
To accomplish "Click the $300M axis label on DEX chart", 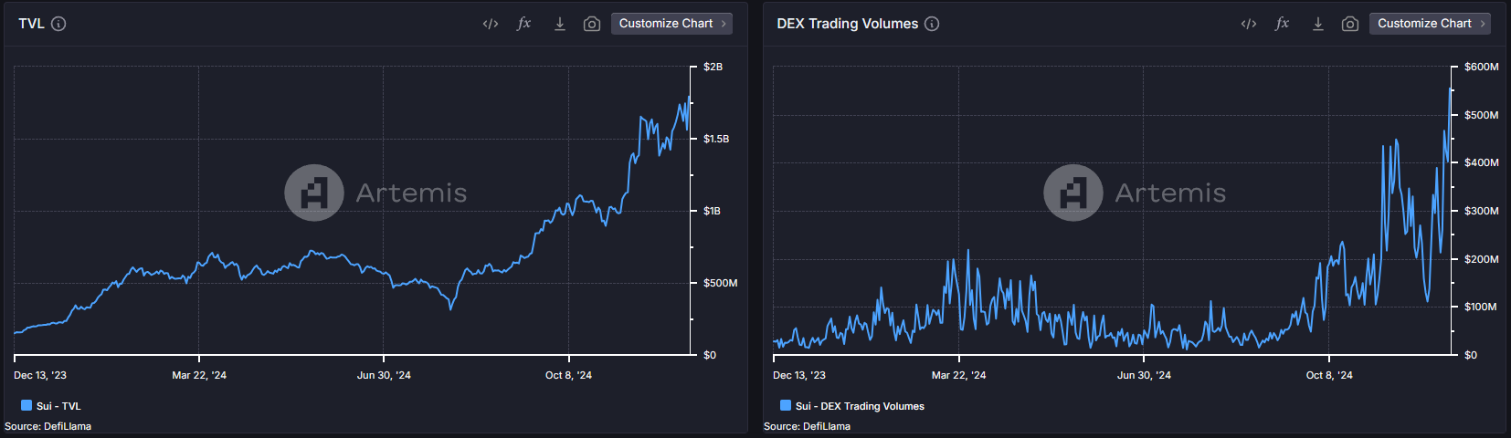I will [x=1481, y=211].
